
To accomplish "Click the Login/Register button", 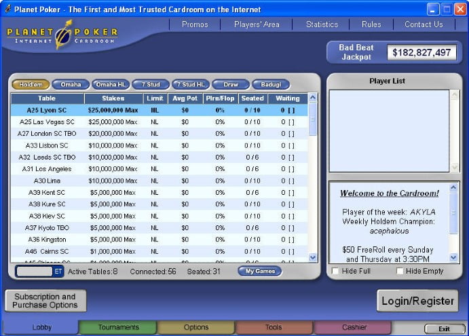I will tap(417, 301).
